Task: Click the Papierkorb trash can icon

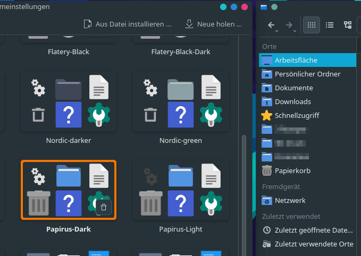Action: tap(267, 170)
